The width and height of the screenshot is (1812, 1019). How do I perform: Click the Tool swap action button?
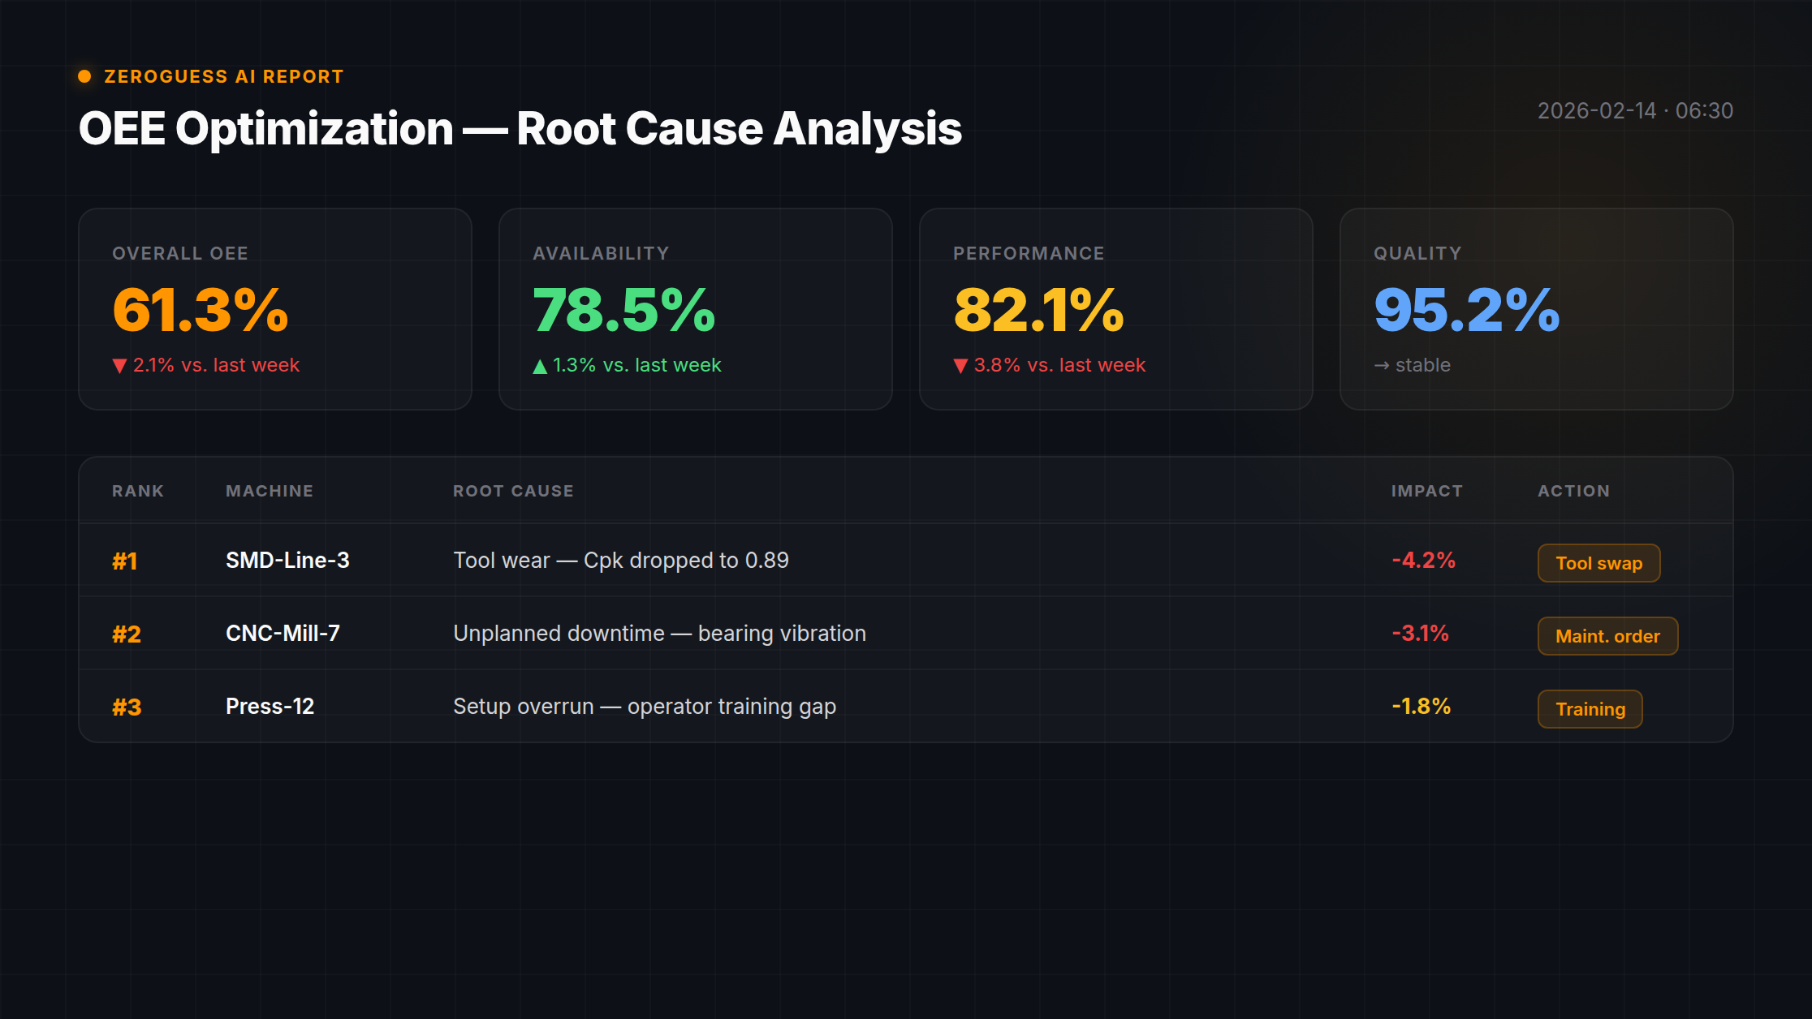pyautogui.click(x=1598, y=562)
